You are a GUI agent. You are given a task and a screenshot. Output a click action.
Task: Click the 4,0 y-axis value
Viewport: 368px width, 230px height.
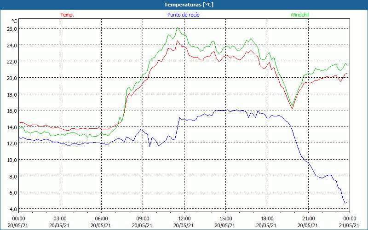point(13,209)
